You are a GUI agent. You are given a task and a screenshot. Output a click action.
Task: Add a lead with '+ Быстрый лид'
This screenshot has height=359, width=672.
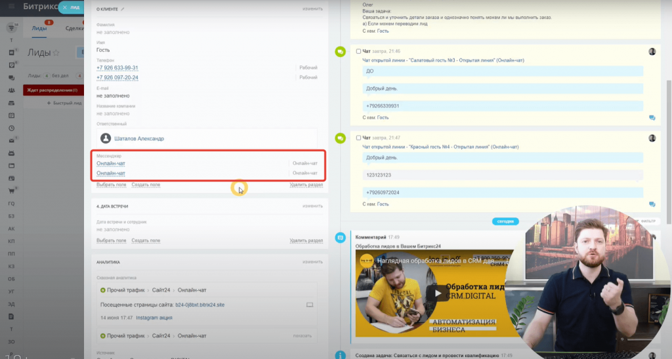pos(64,103)
